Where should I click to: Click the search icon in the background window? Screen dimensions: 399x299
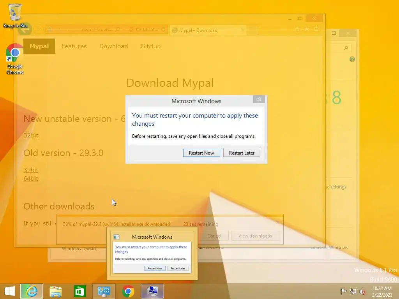pyautogui.click(x=346, y=48)
